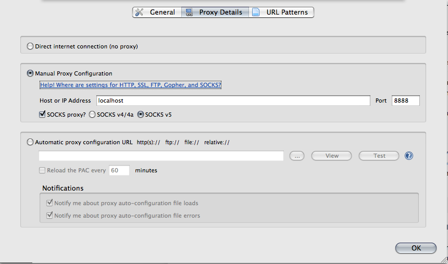This screenshot has height=264, width=448.
Task: Select Automatic proxy configuration URL option
Action: tap(30, 142)
